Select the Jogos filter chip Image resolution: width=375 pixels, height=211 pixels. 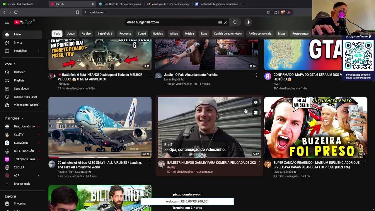tap(71, 33)
